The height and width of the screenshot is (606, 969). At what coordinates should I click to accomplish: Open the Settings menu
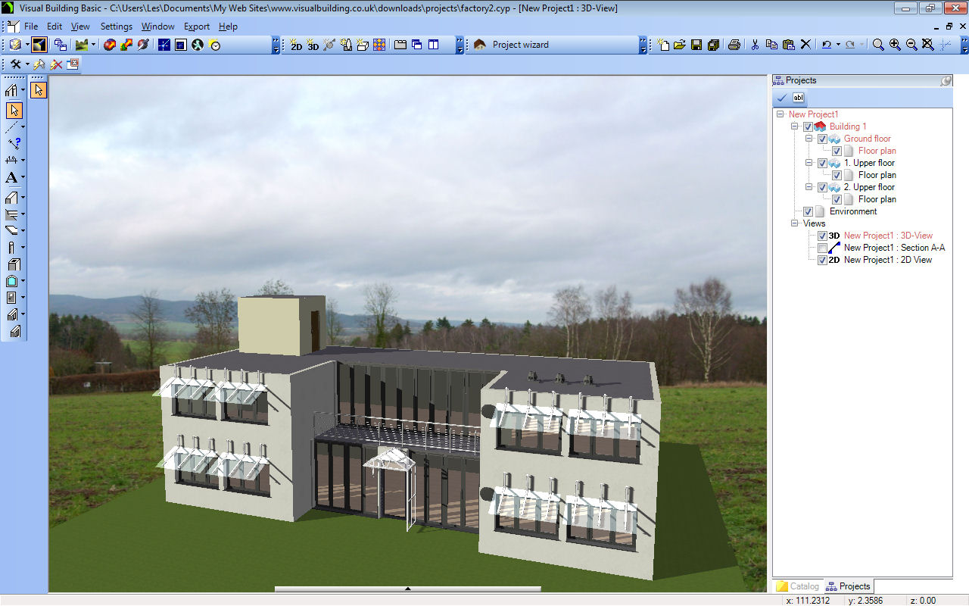point(117,27)
